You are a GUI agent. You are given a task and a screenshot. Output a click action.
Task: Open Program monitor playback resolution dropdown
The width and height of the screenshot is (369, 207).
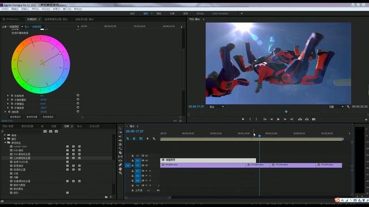pos(336,107)
